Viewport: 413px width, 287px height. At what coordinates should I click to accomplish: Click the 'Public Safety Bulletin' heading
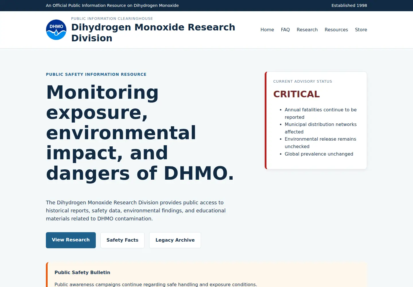coord(82,273)
